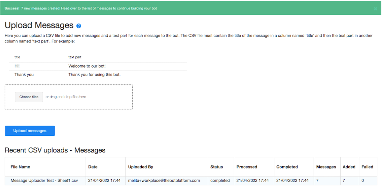Click the drag and drop files area
The image size is (382, 186).
pos(69,97)
